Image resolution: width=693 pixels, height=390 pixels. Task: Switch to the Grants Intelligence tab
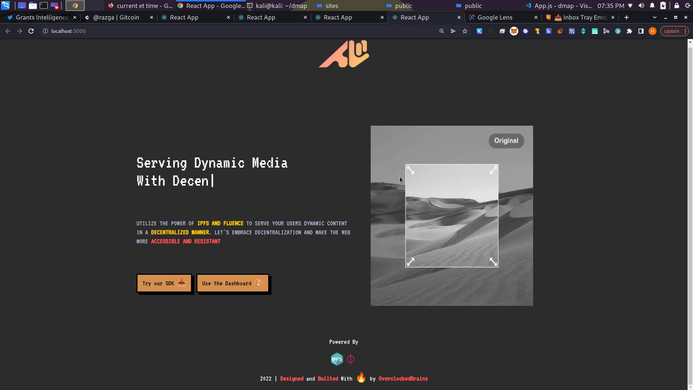42,17
